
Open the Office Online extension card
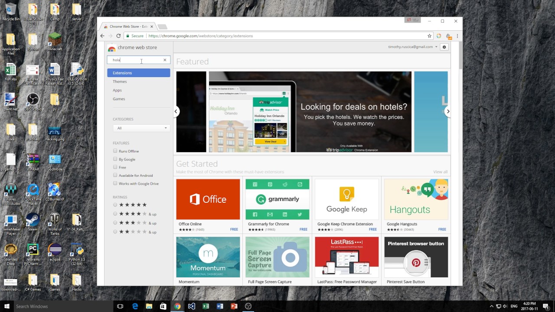click(208, 205)
